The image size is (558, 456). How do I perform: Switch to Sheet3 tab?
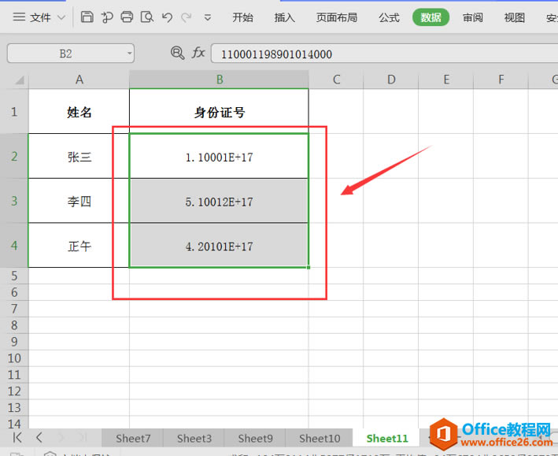click(x=194, y=438)
